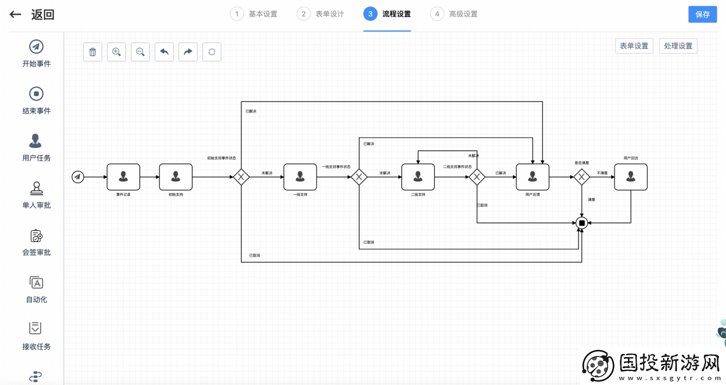
Task: Select the 会签审批 countersign tool
Action: click(x=35, y=242)
